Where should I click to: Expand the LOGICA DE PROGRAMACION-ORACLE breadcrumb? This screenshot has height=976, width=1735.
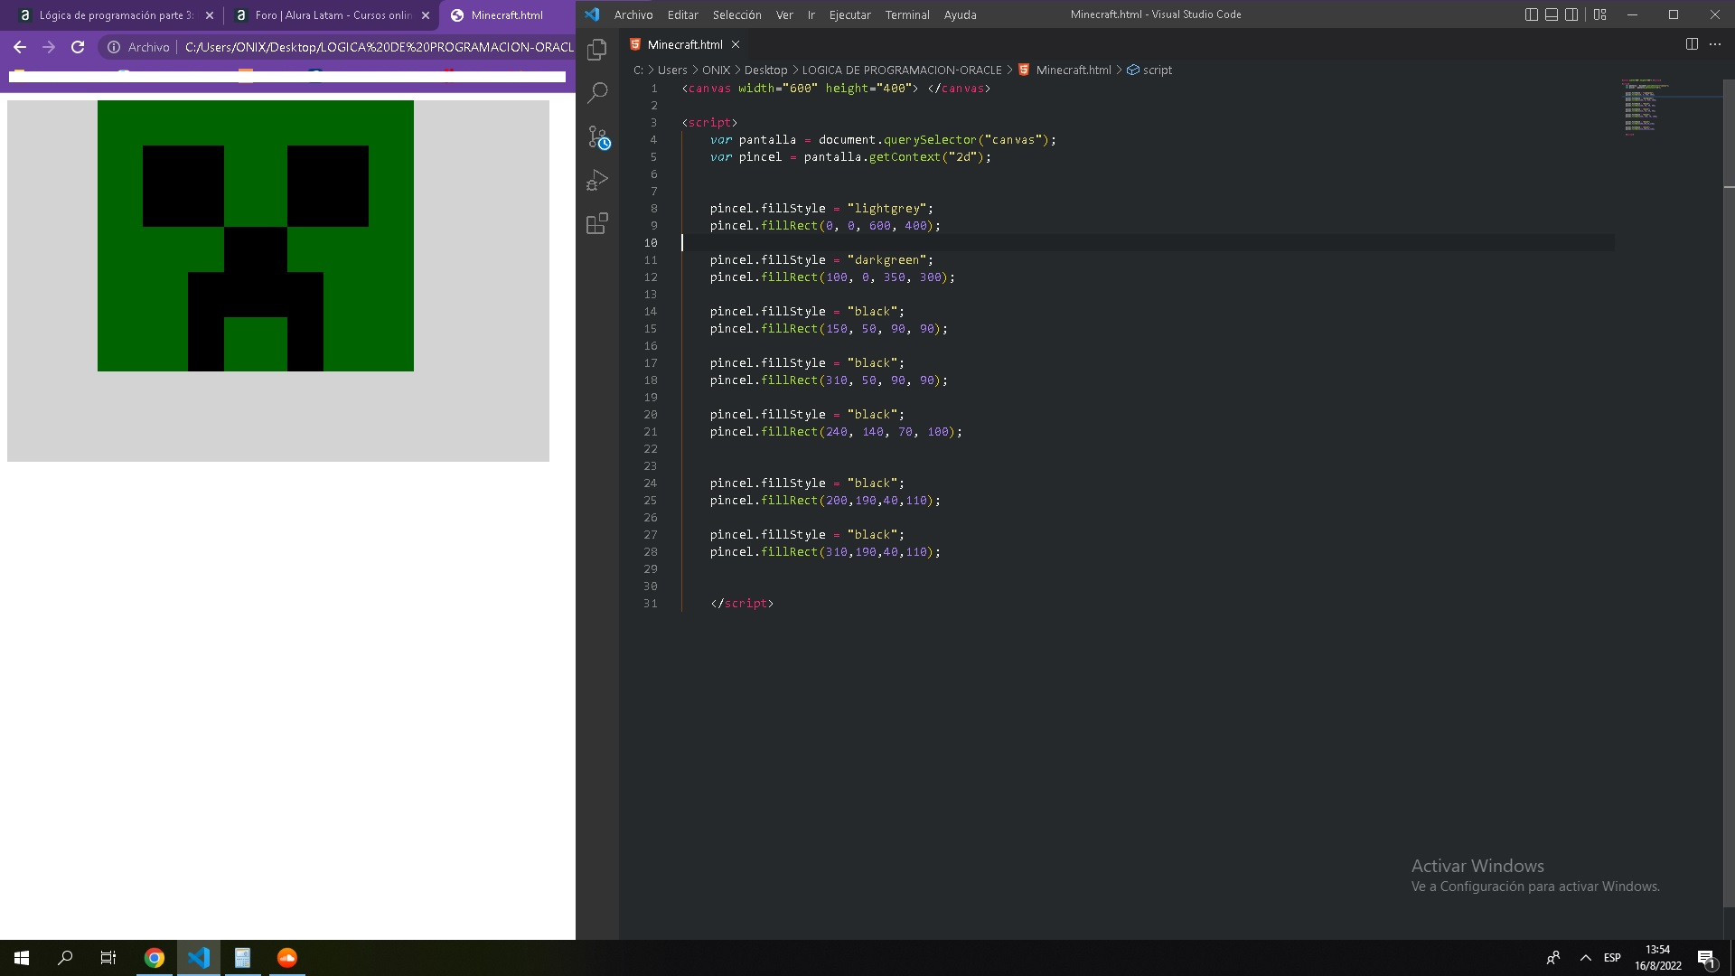coord(902,70)
